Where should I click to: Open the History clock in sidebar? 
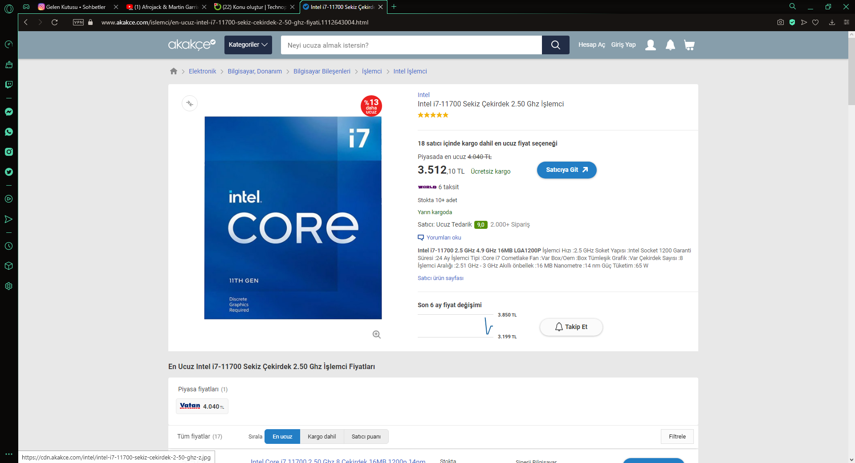[x=9, y=246]
